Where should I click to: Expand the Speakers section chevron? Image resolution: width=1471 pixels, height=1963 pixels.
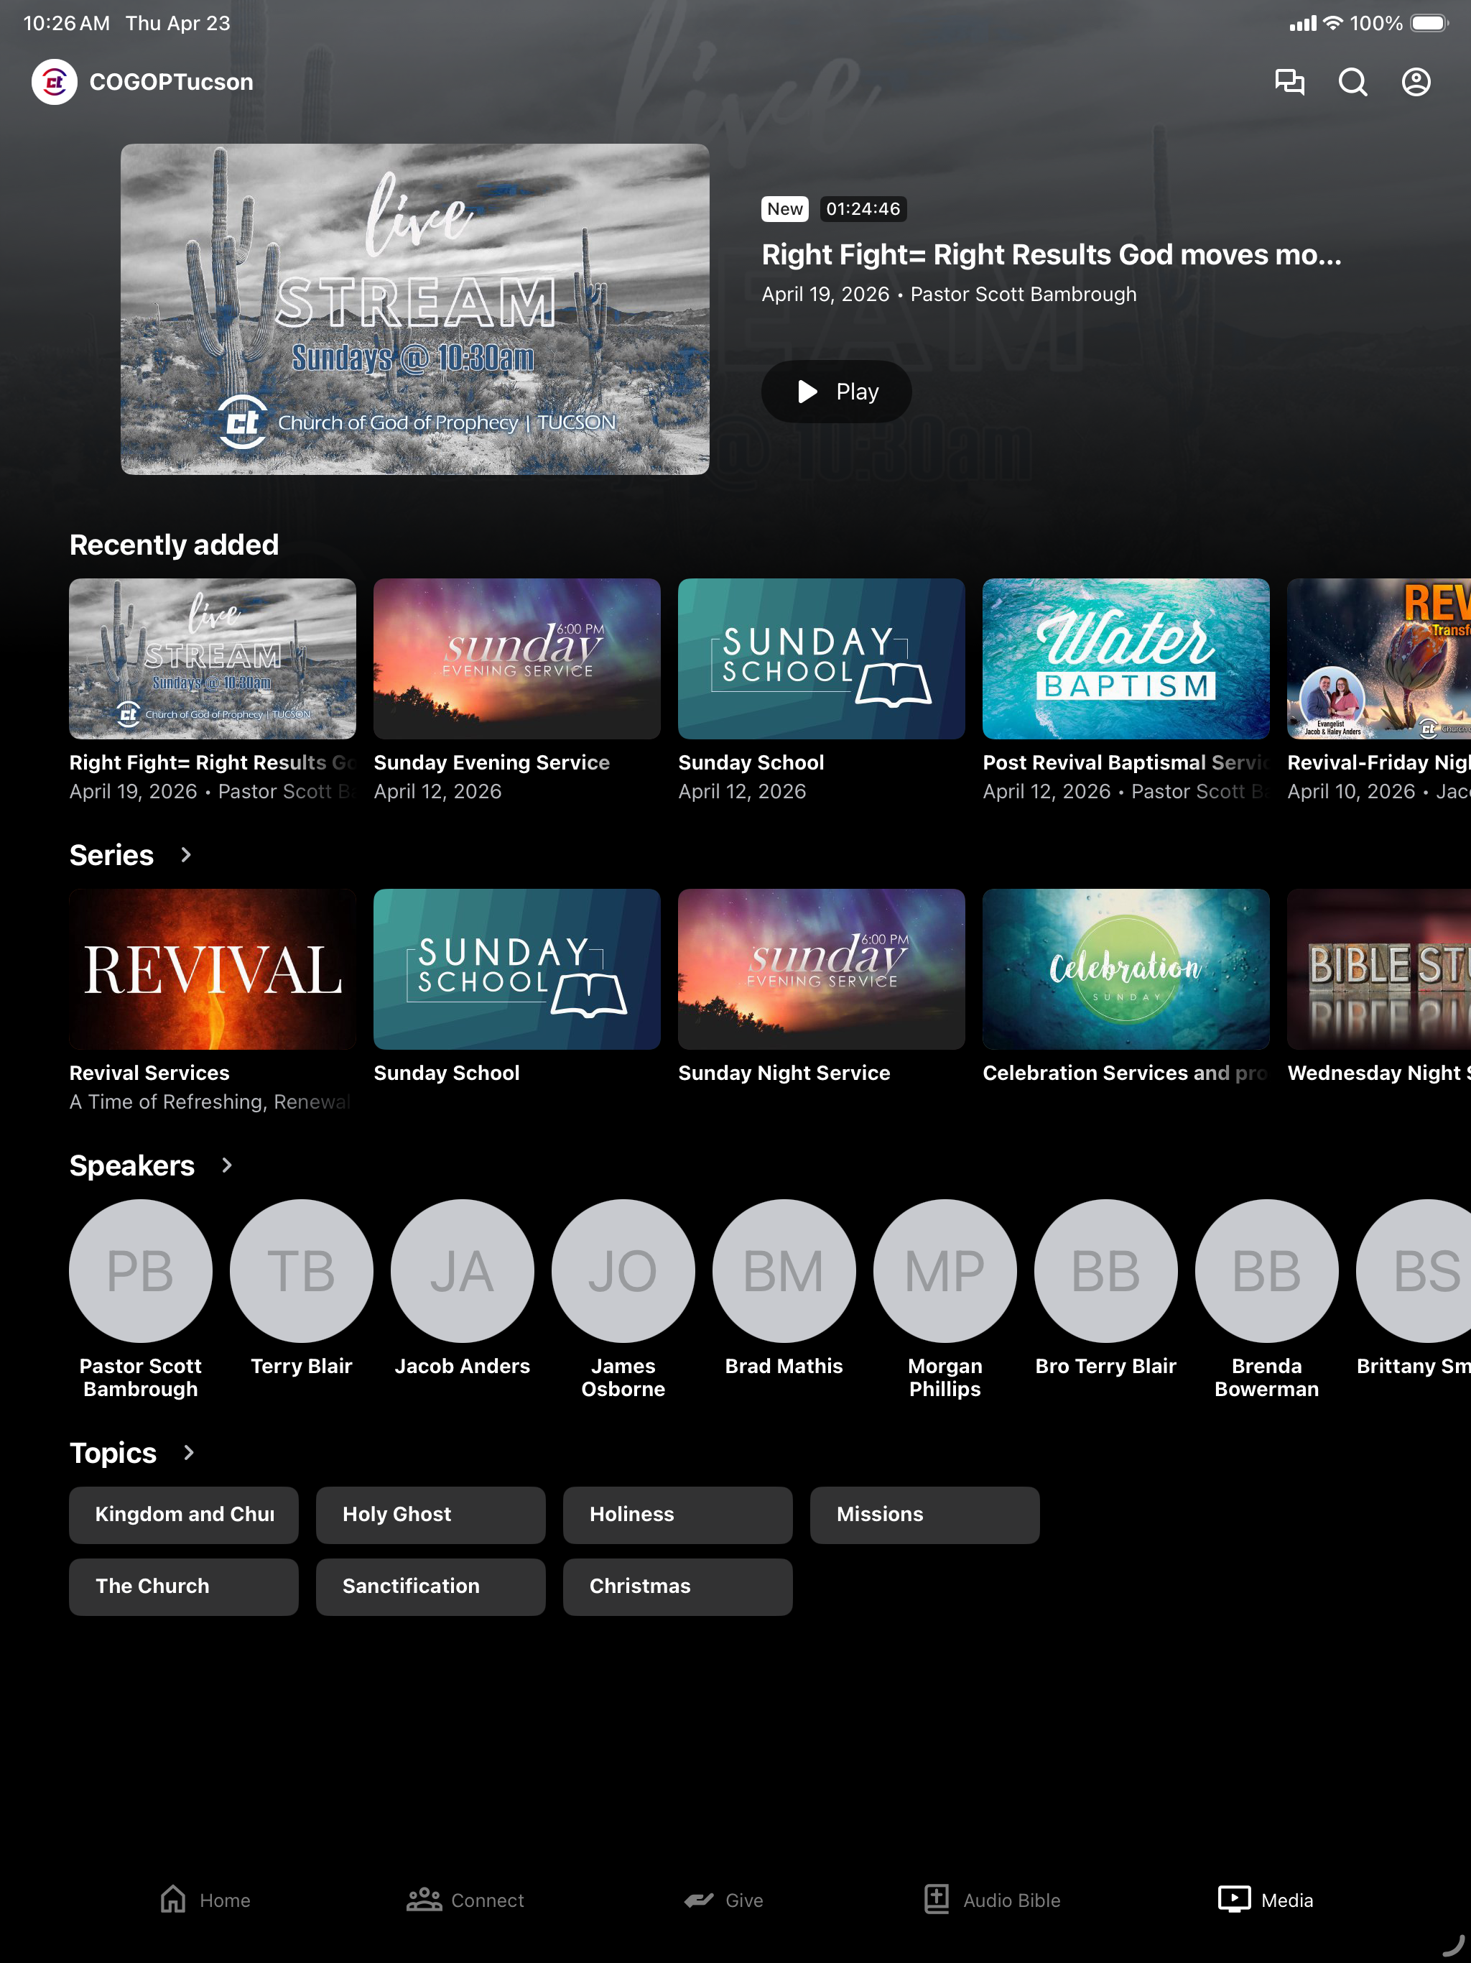click(227, 1165)
